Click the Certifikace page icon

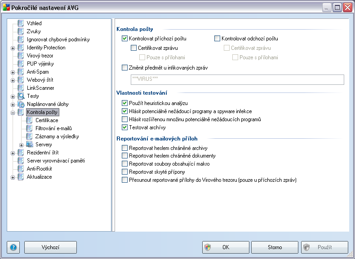click(29, 120)
